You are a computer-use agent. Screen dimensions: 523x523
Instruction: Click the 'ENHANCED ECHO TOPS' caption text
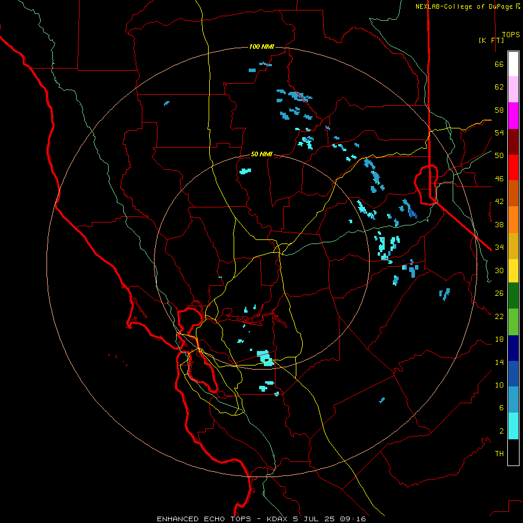tap(204, 519)
